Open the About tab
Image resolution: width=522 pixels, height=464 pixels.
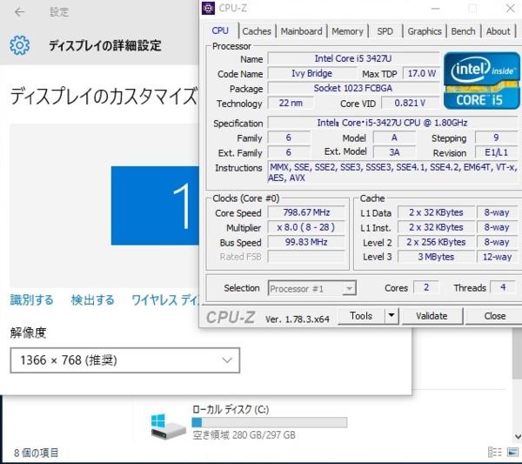(x=498, y=31)
